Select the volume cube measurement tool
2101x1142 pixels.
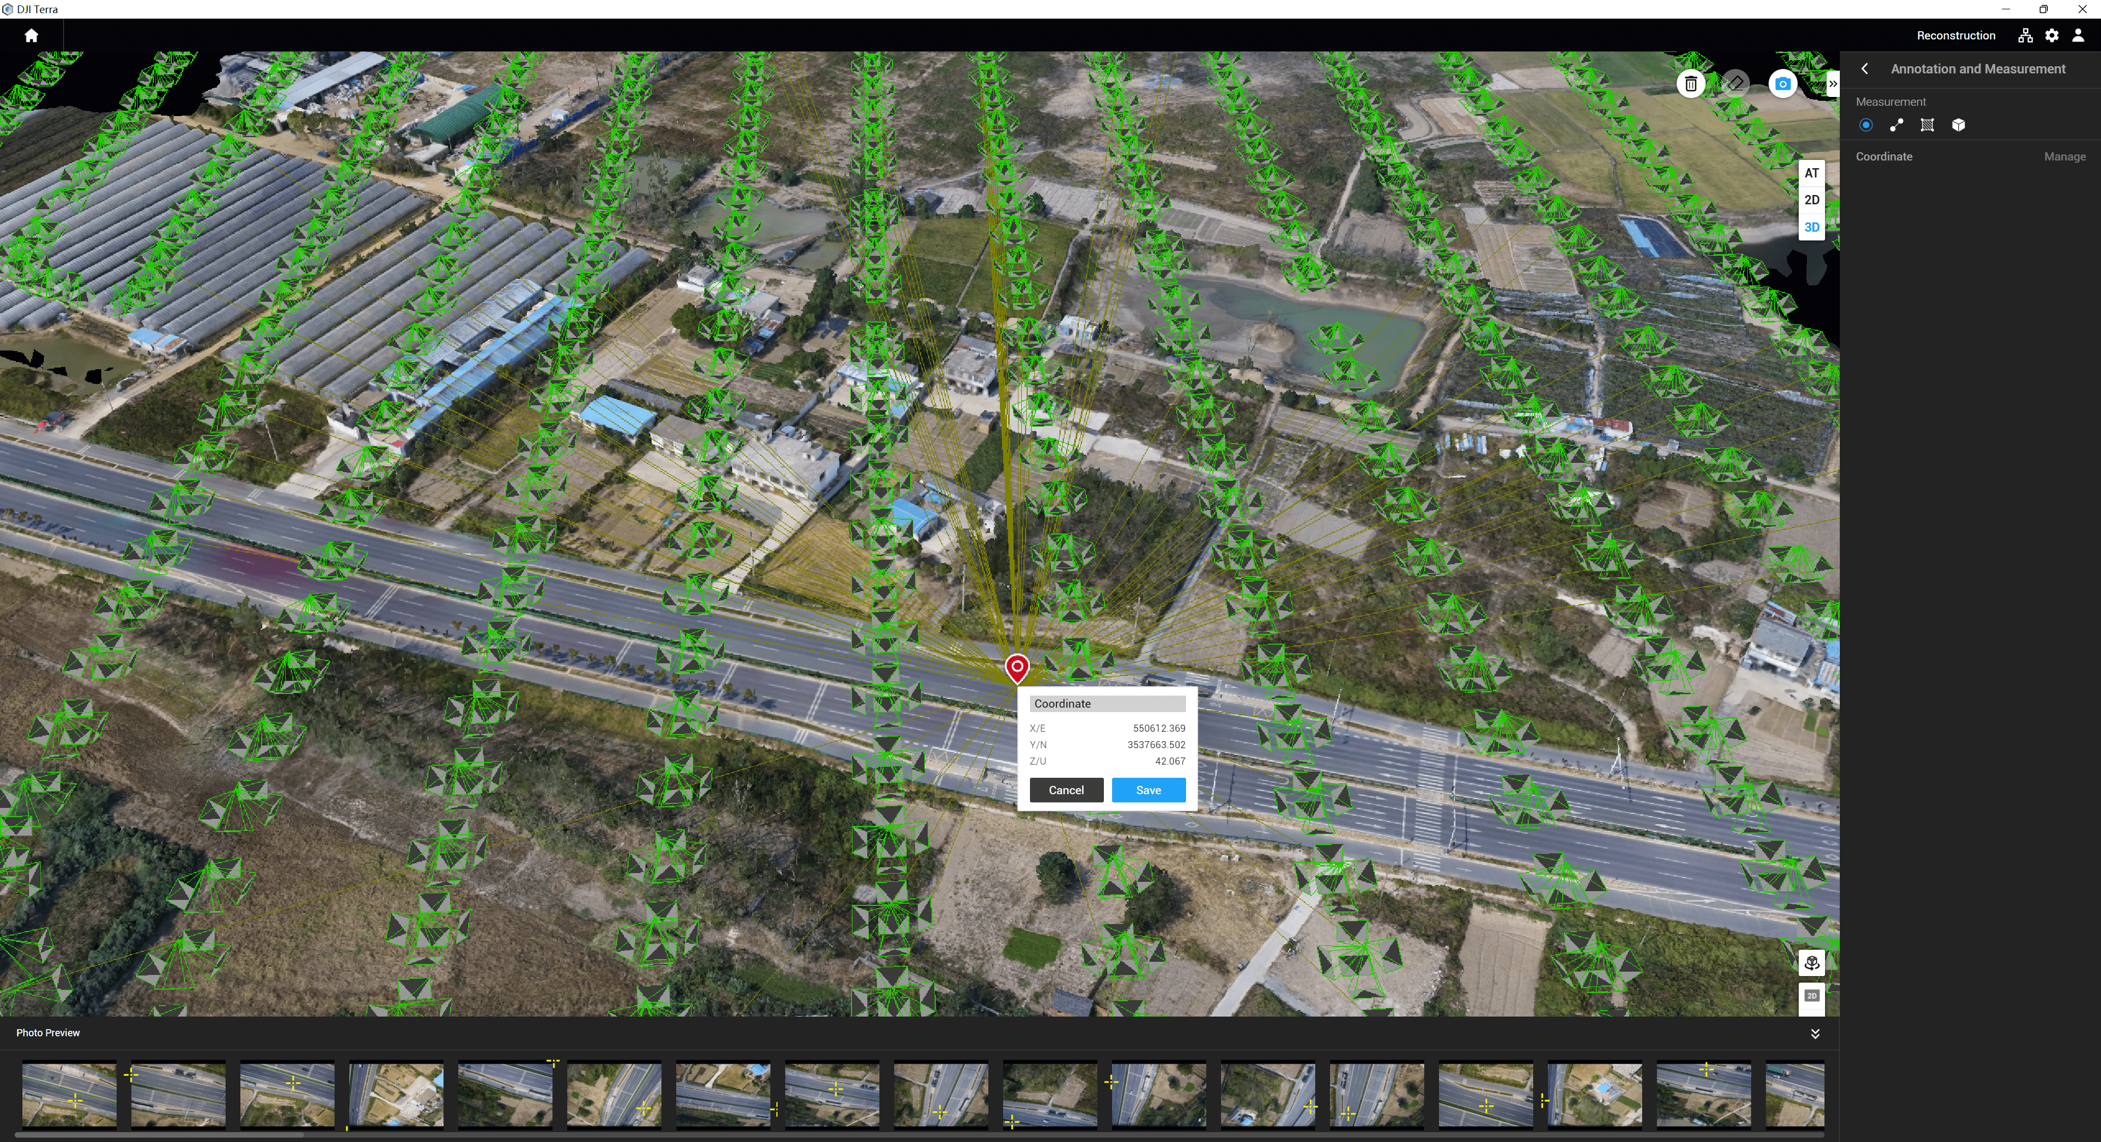pyautogui.click(x=1958, y=125)
